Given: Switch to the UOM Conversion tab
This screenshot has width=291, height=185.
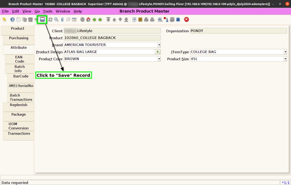Looking at the screenshot, I should [x=18, y=126].
